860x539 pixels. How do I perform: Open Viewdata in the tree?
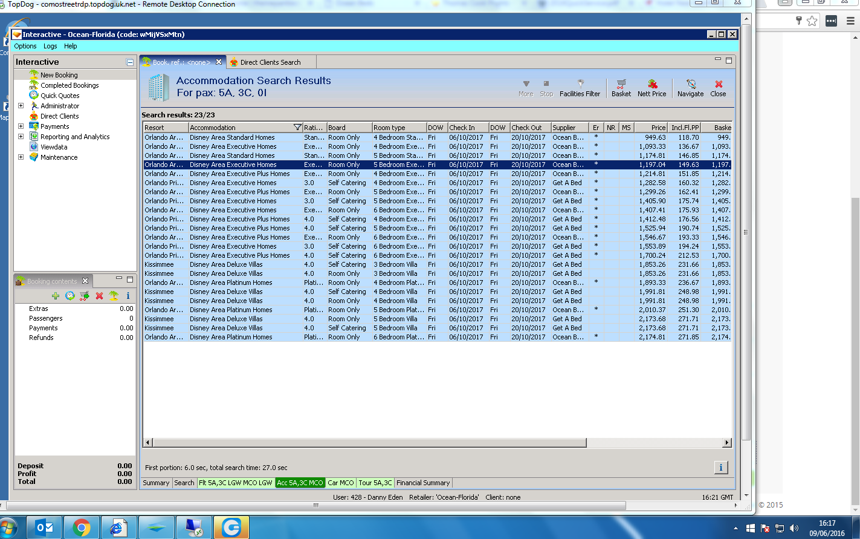[x=54, y=147]
